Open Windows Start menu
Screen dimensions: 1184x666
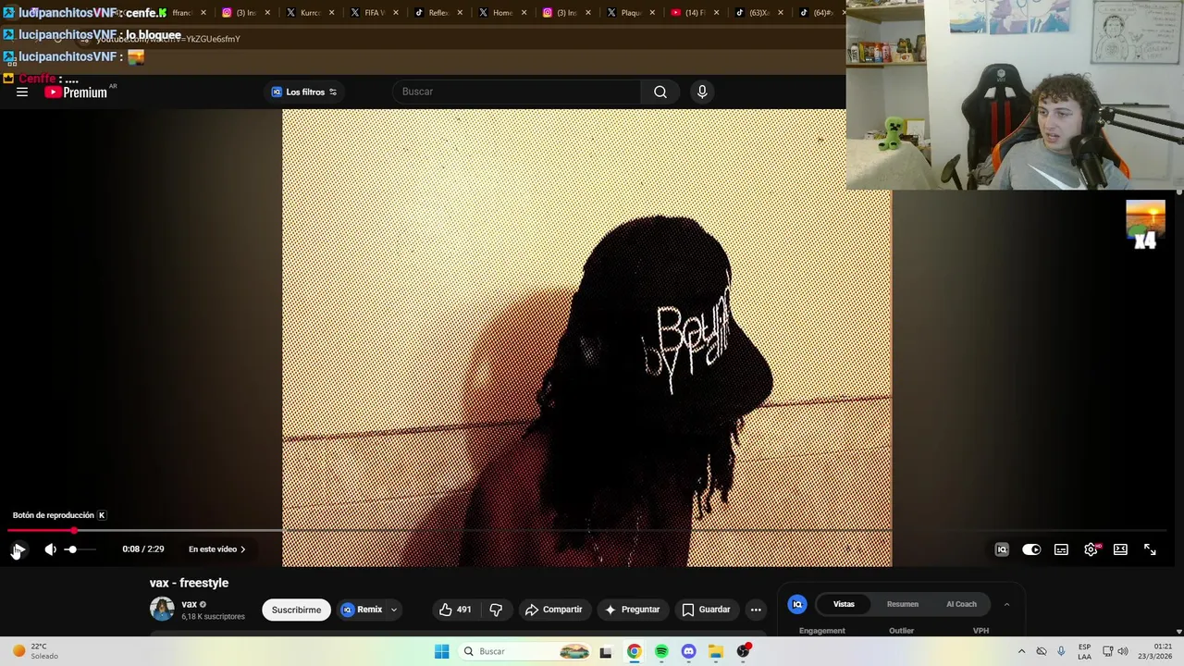(442, 651)
